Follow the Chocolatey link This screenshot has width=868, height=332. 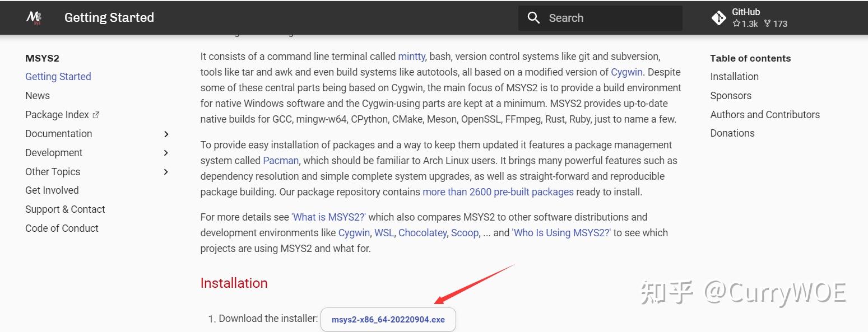click(x=423, y=233)
